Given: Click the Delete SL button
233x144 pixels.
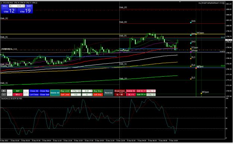Looking at the screenshot, I should point(131,91).
